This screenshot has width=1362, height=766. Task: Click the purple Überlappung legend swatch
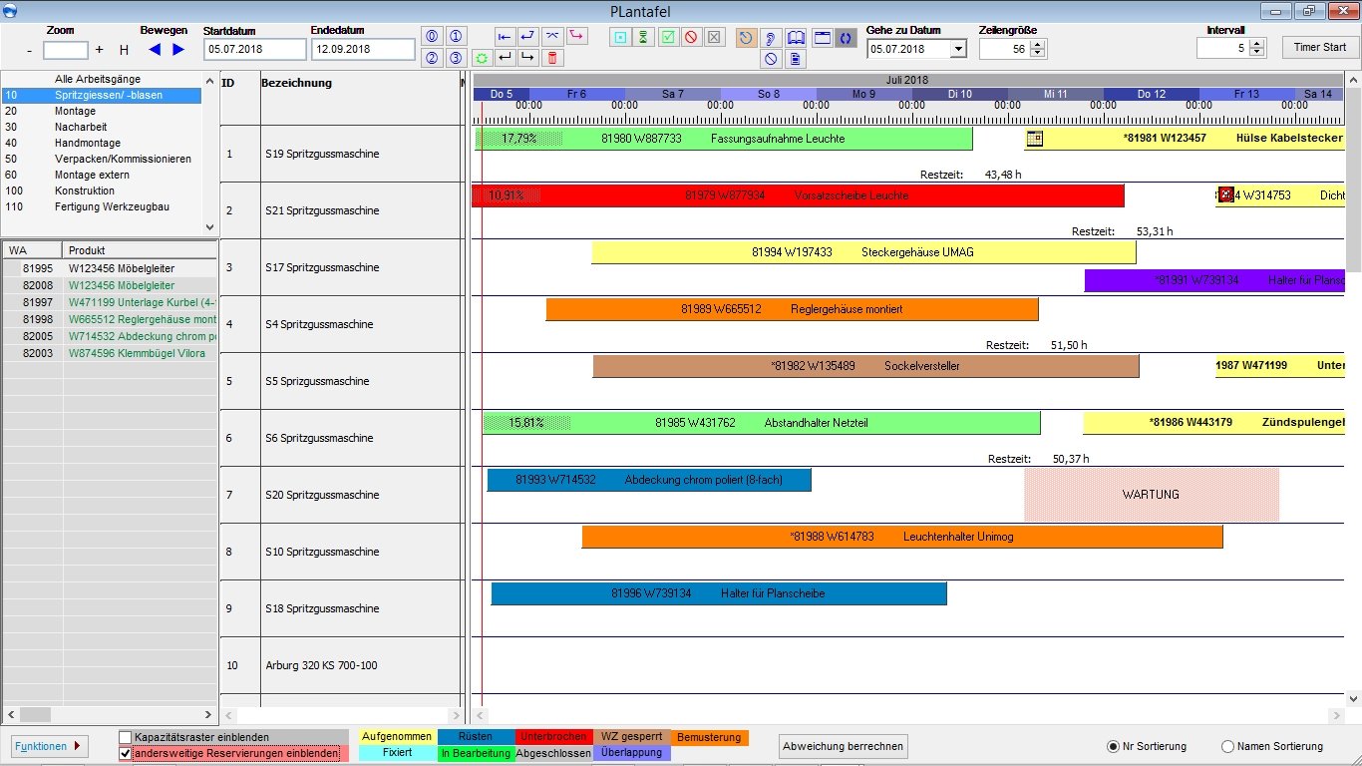point(632,753)
